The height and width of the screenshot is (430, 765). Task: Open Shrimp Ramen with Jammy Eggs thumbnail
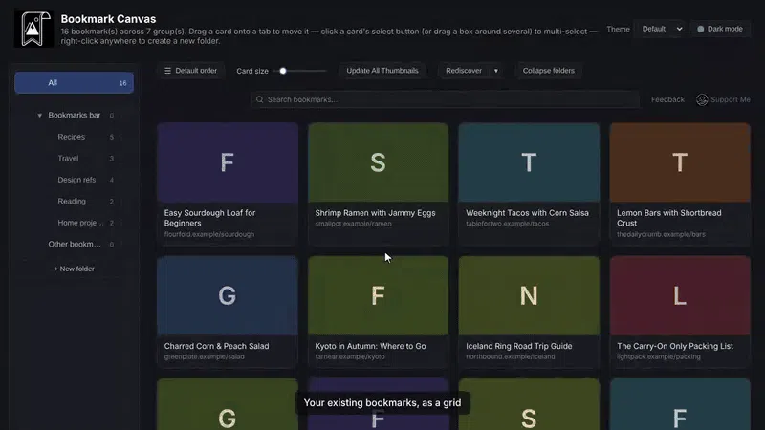[378, 162]
